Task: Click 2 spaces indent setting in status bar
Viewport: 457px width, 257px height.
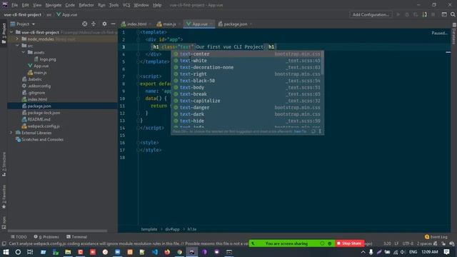Action: click(424, 243)
